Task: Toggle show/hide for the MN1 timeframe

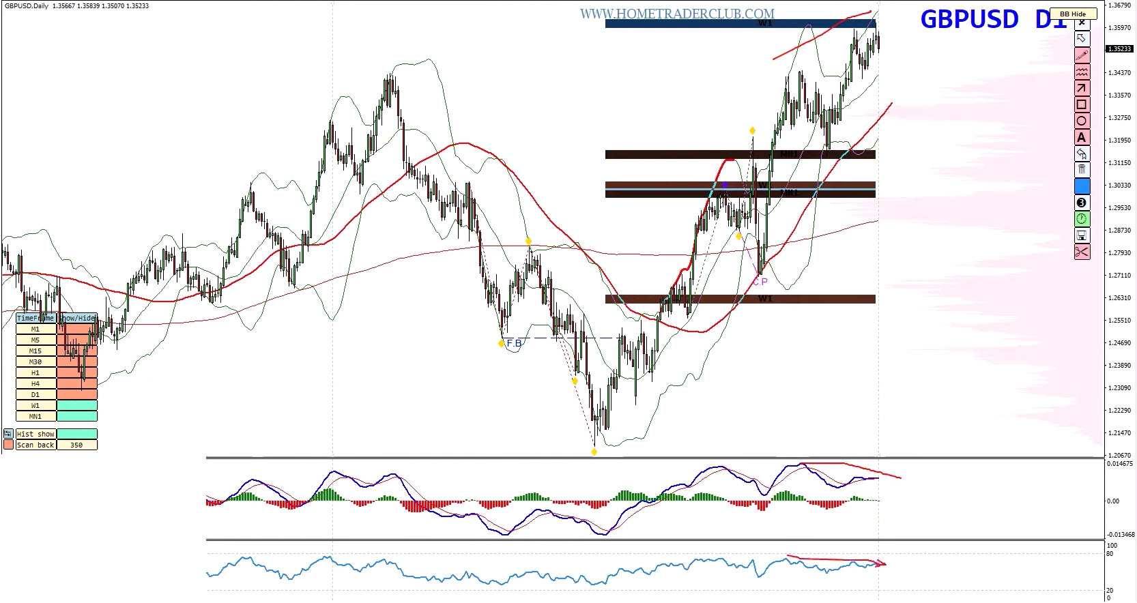Action: click(76, 416)
